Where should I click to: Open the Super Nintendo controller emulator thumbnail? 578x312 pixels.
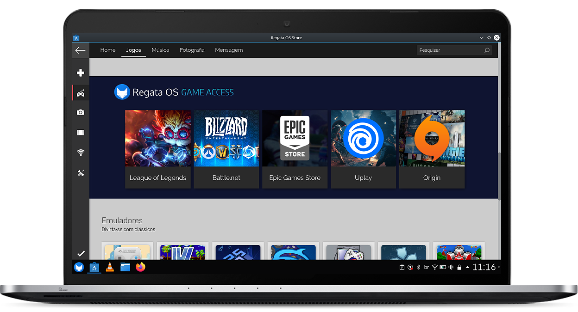(x=127, y=252)
